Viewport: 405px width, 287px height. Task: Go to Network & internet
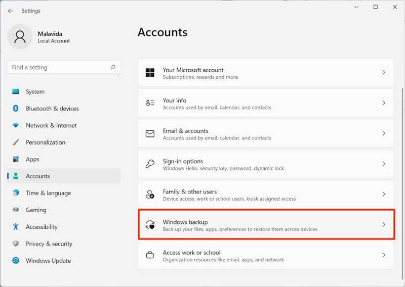point(51,125)
